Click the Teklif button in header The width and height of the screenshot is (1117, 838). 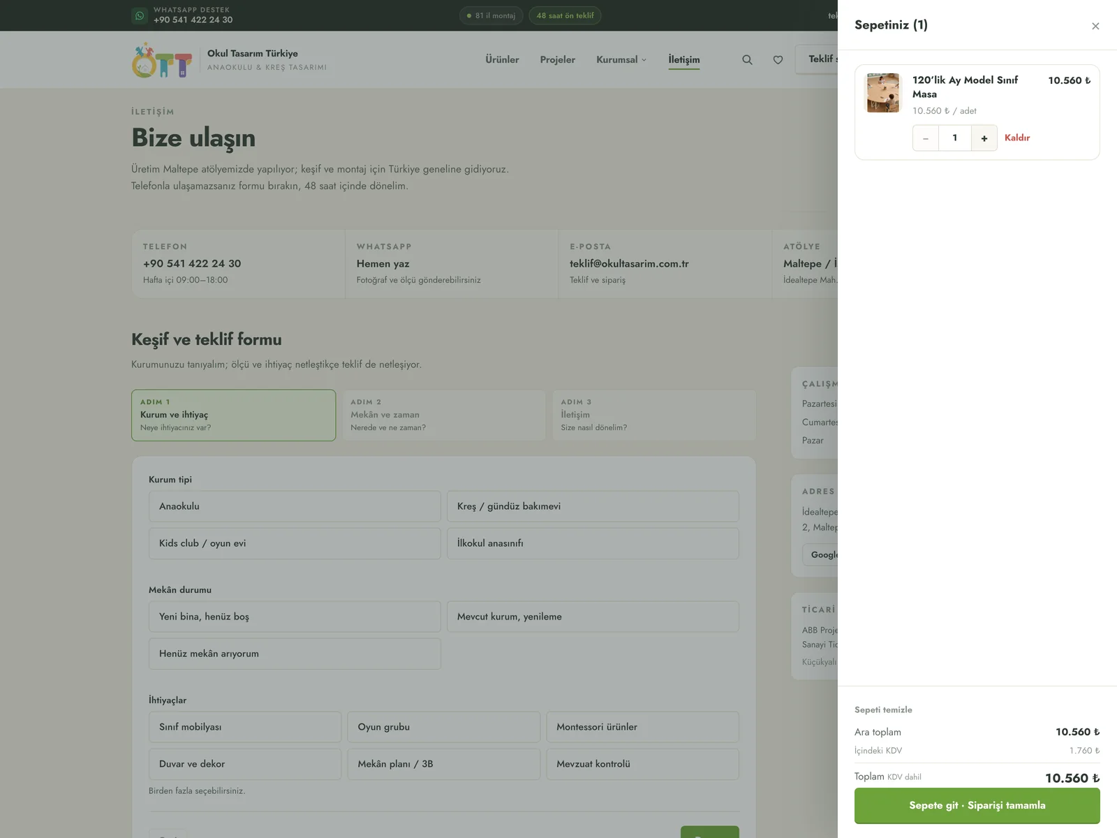(x=817, y=59)
